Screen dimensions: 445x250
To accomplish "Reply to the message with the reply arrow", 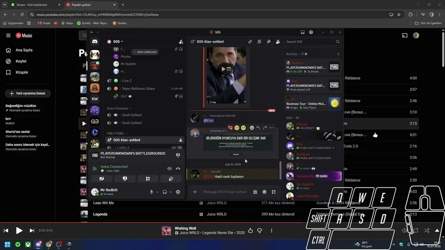I will 258,128.
